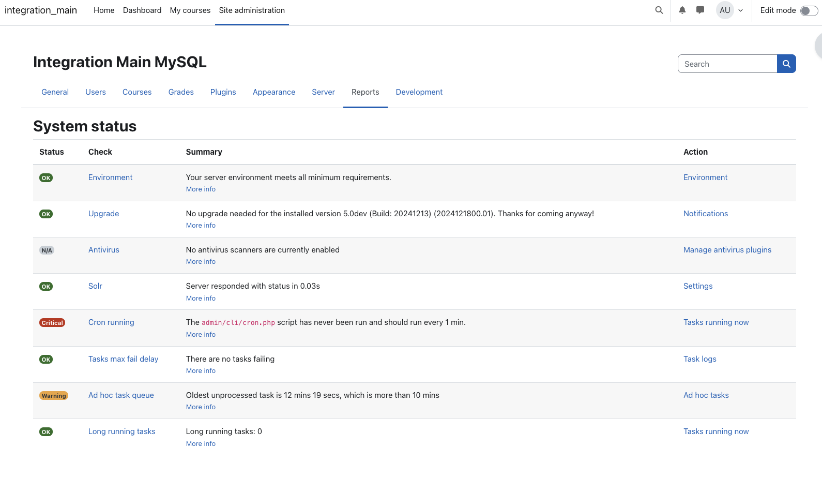Click More info under Antivirus summary
The width and height of the screenshot is (822, 477).
201,262
